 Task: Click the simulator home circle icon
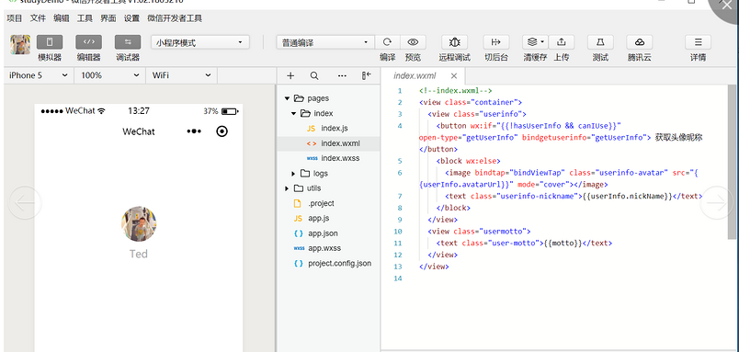222,131
